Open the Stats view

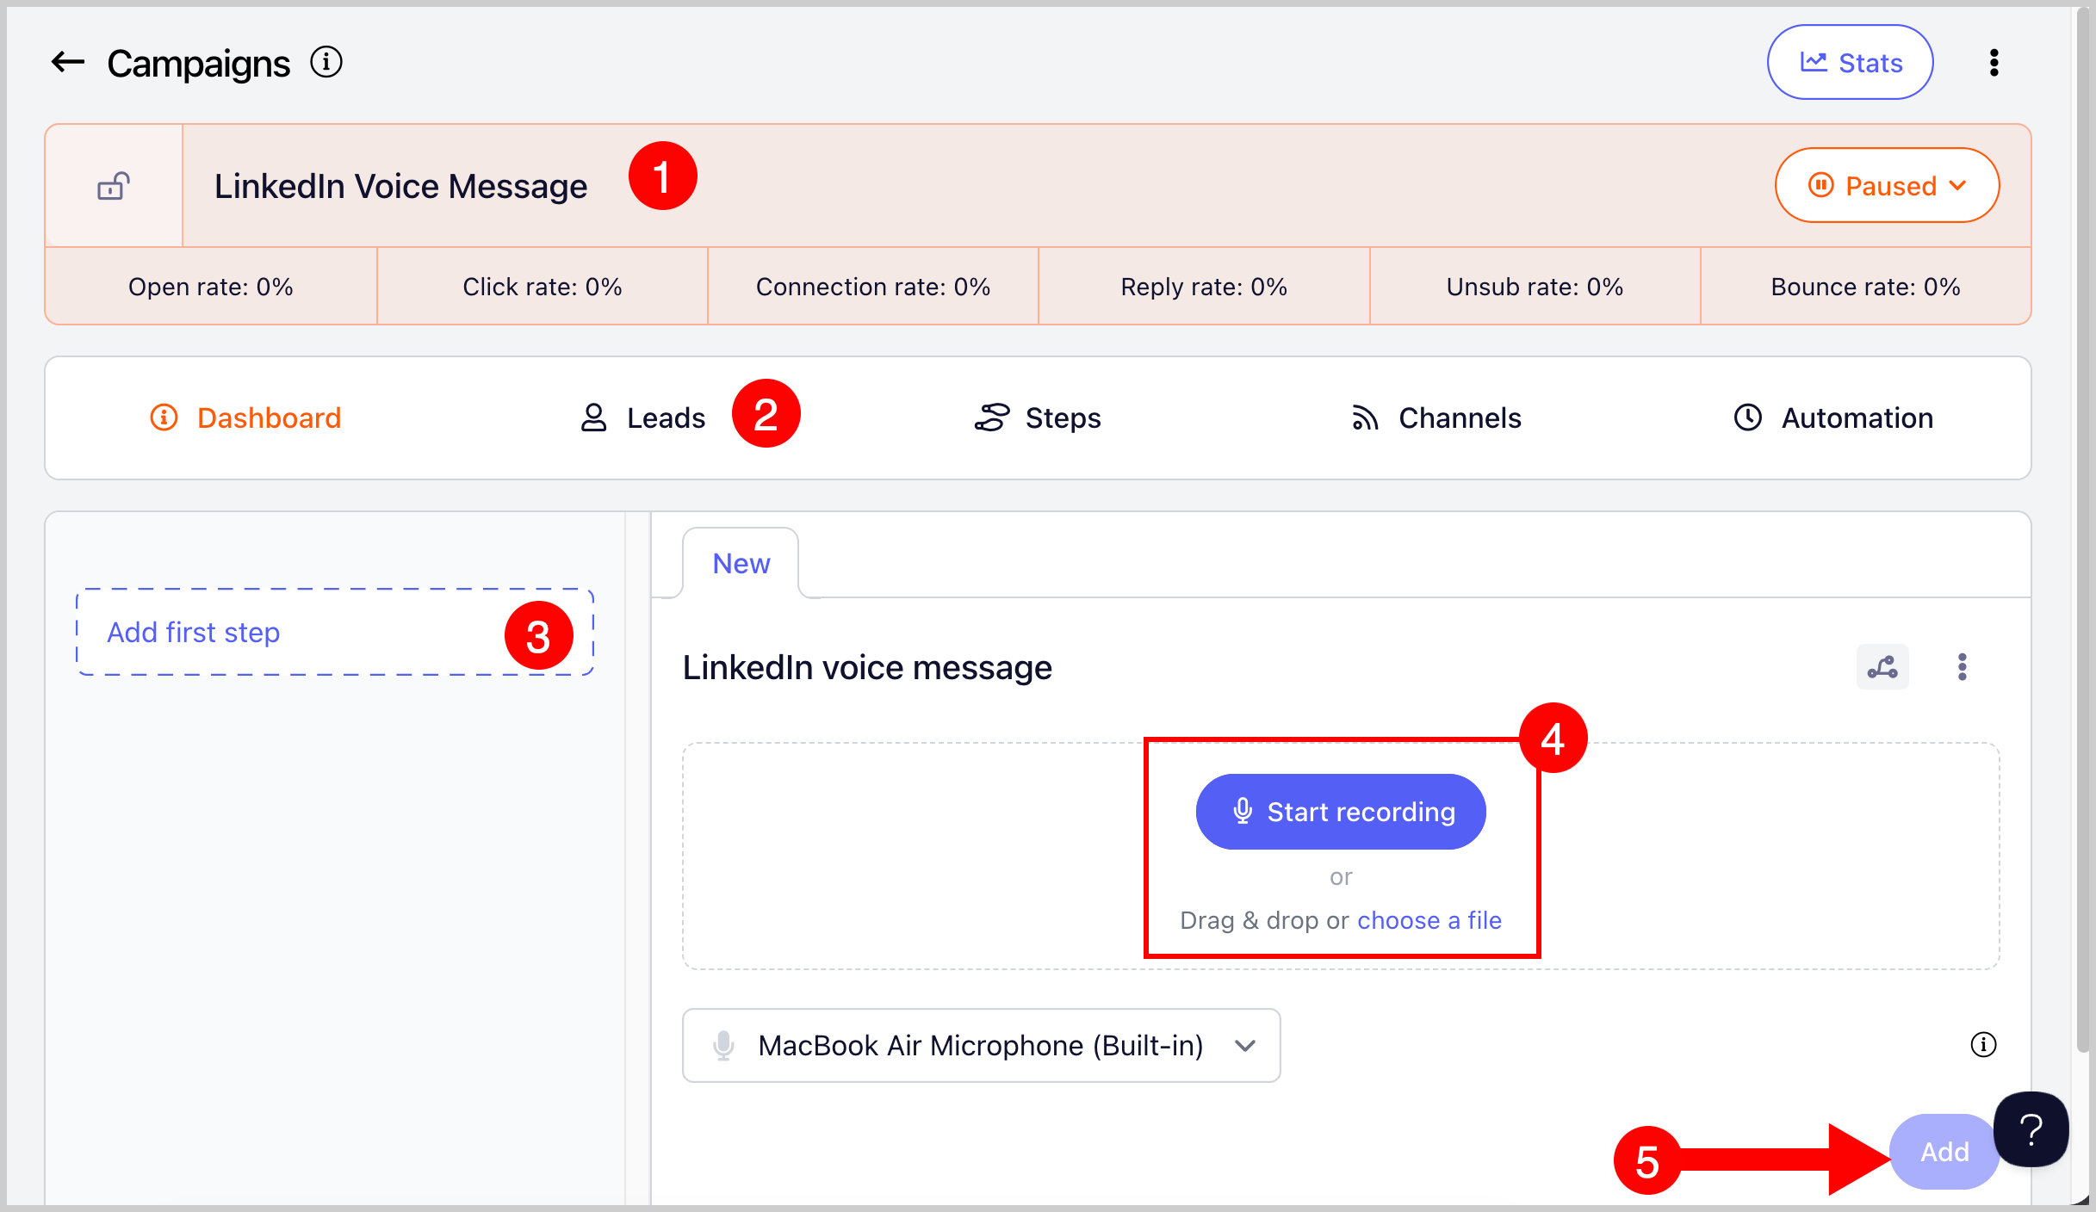1850,63
